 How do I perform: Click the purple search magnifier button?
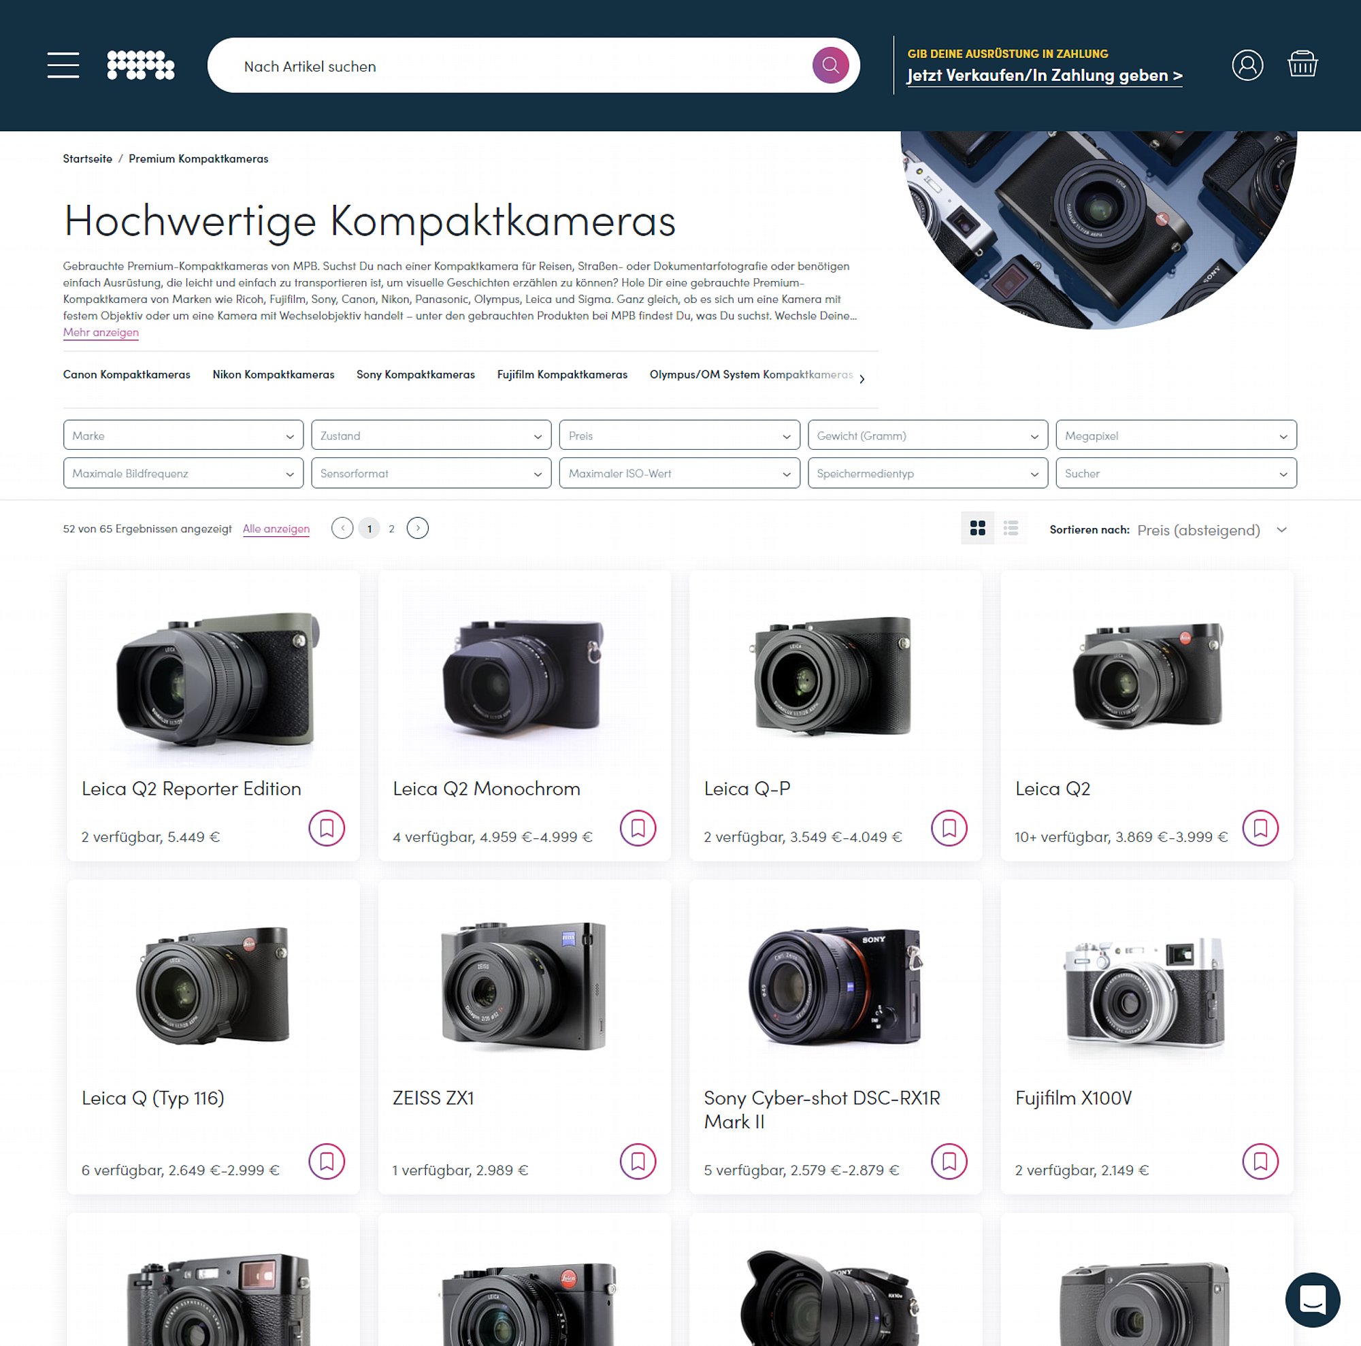click(x=830, y=65)
